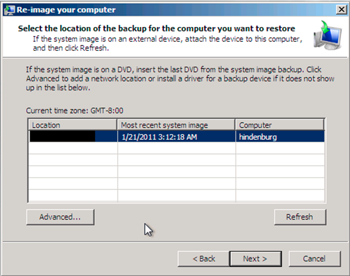Screen dimensions: 350x276
Task: Return with the < Back button
Action: click(204, 259)
